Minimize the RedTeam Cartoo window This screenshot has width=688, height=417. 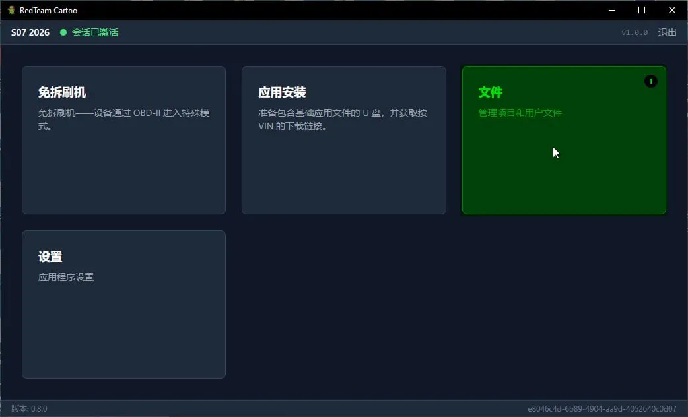click(611, 10)
